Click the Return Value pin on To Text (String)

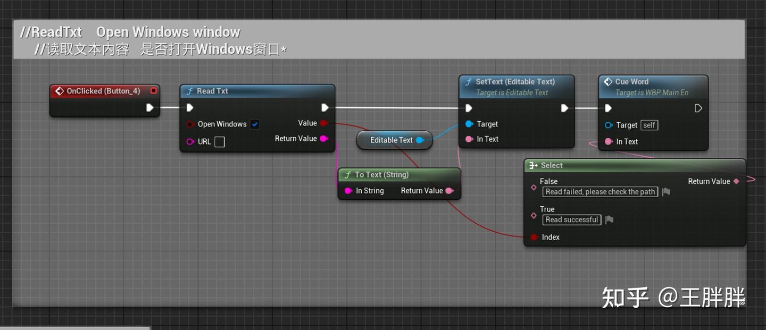coord(450,190)
